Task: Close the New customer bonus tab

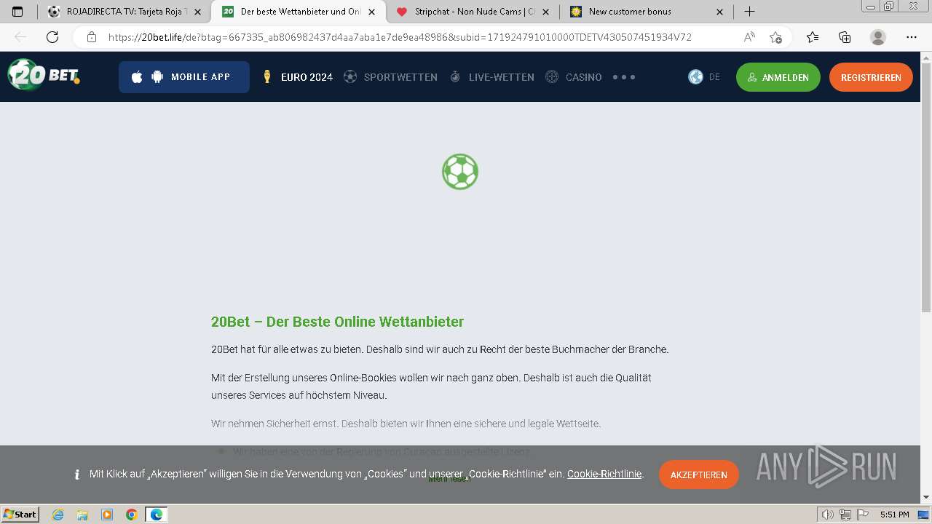Action: point(720,12)
